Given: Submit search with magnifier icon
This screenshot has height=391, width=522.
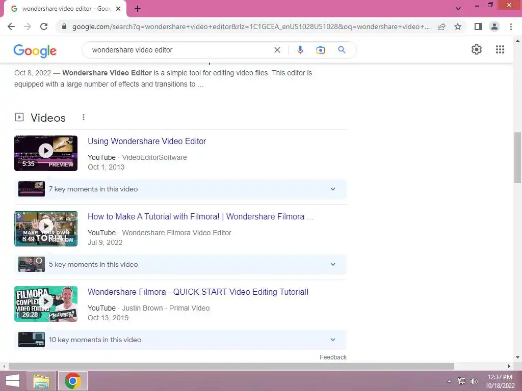Looking at the screenshot, I should pos(342,50).
